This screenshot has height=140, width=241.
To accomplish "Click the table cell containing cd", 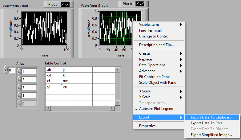I will click(53, 75).
